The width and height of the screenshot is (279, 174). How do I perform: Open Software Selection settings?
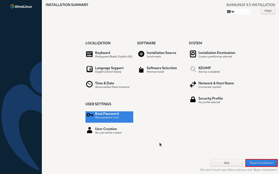click(x=162, y=68)
